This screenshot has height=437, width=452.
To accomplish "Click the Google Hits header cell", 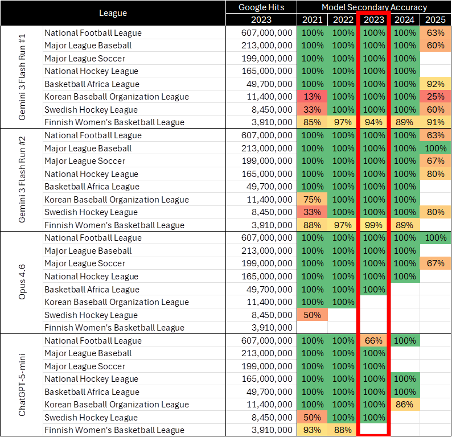I will point(261,7).
